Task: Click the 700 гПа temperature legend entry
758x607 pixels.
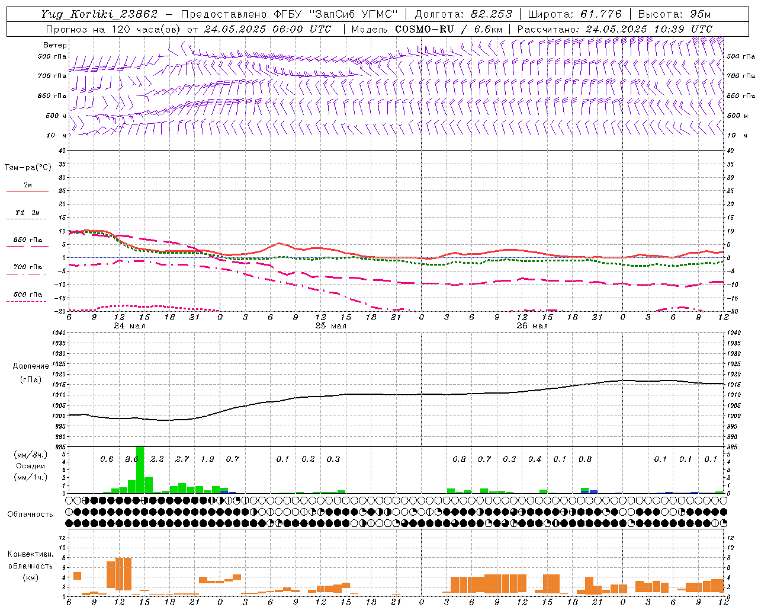Action: [28, 267]
